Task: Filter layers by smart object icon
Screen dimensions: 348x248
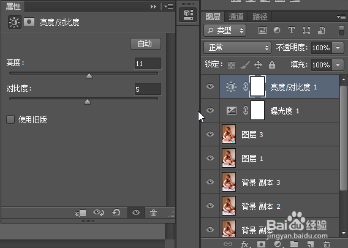Action: [x=321, y=30]
